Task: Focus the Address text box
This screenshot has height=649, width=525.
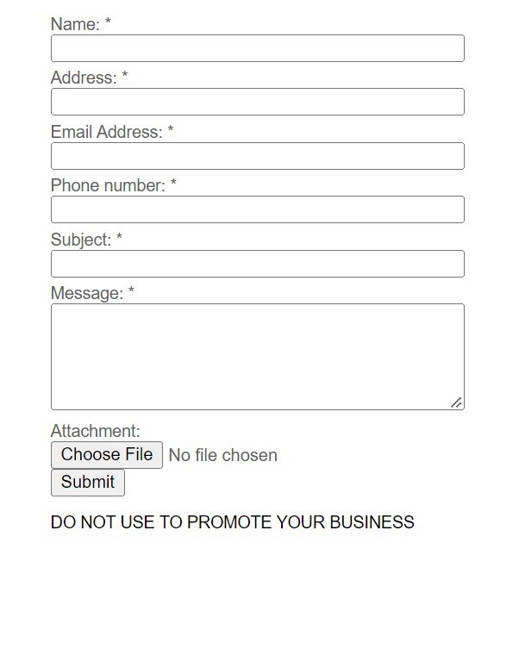Action: 257,102
